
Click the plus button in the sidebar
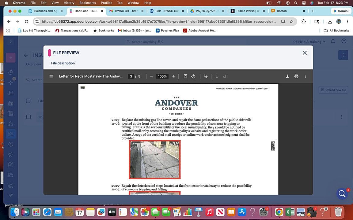(x=10, y=57)
